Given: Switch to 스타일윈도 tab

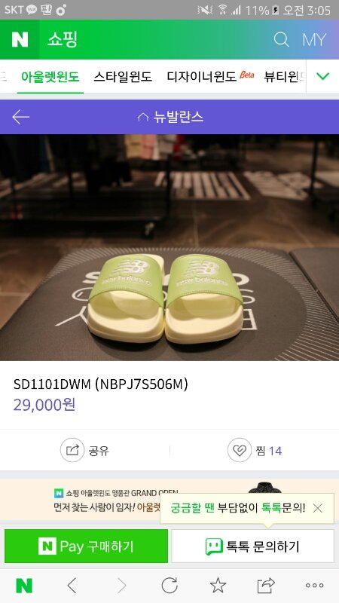Looking at the screenshot, I should [x=123, y=77].
